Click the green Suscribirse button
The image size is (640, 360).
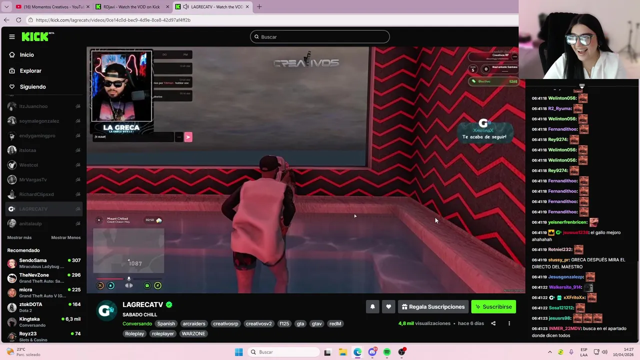(x=493, y=307)
